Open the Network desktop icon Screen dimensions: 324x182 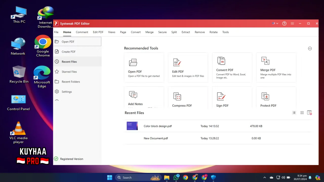18,47
